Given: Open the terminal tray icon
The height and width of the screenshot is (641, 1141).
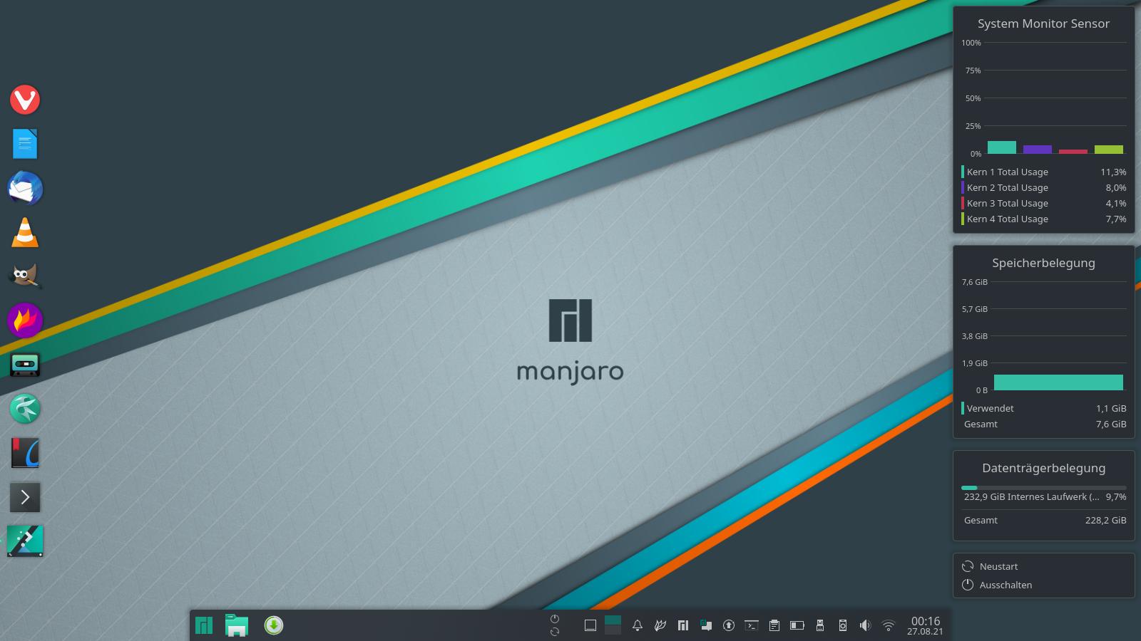Looking at the screenshot, I should (752, 625).
